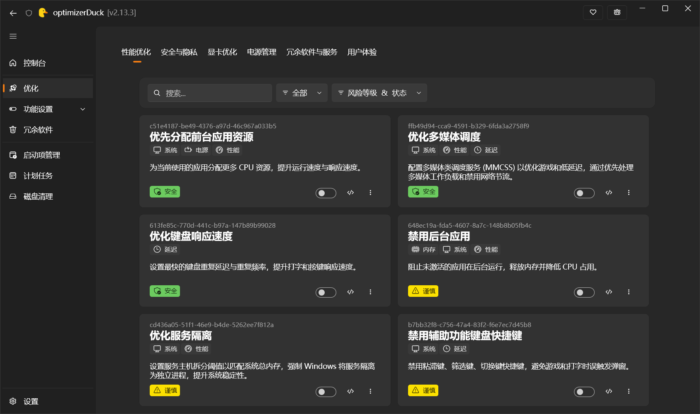Switch to the 显卡优化 tab
The height and width of the screenshot is (414, 700).
[x=222, y=52]
